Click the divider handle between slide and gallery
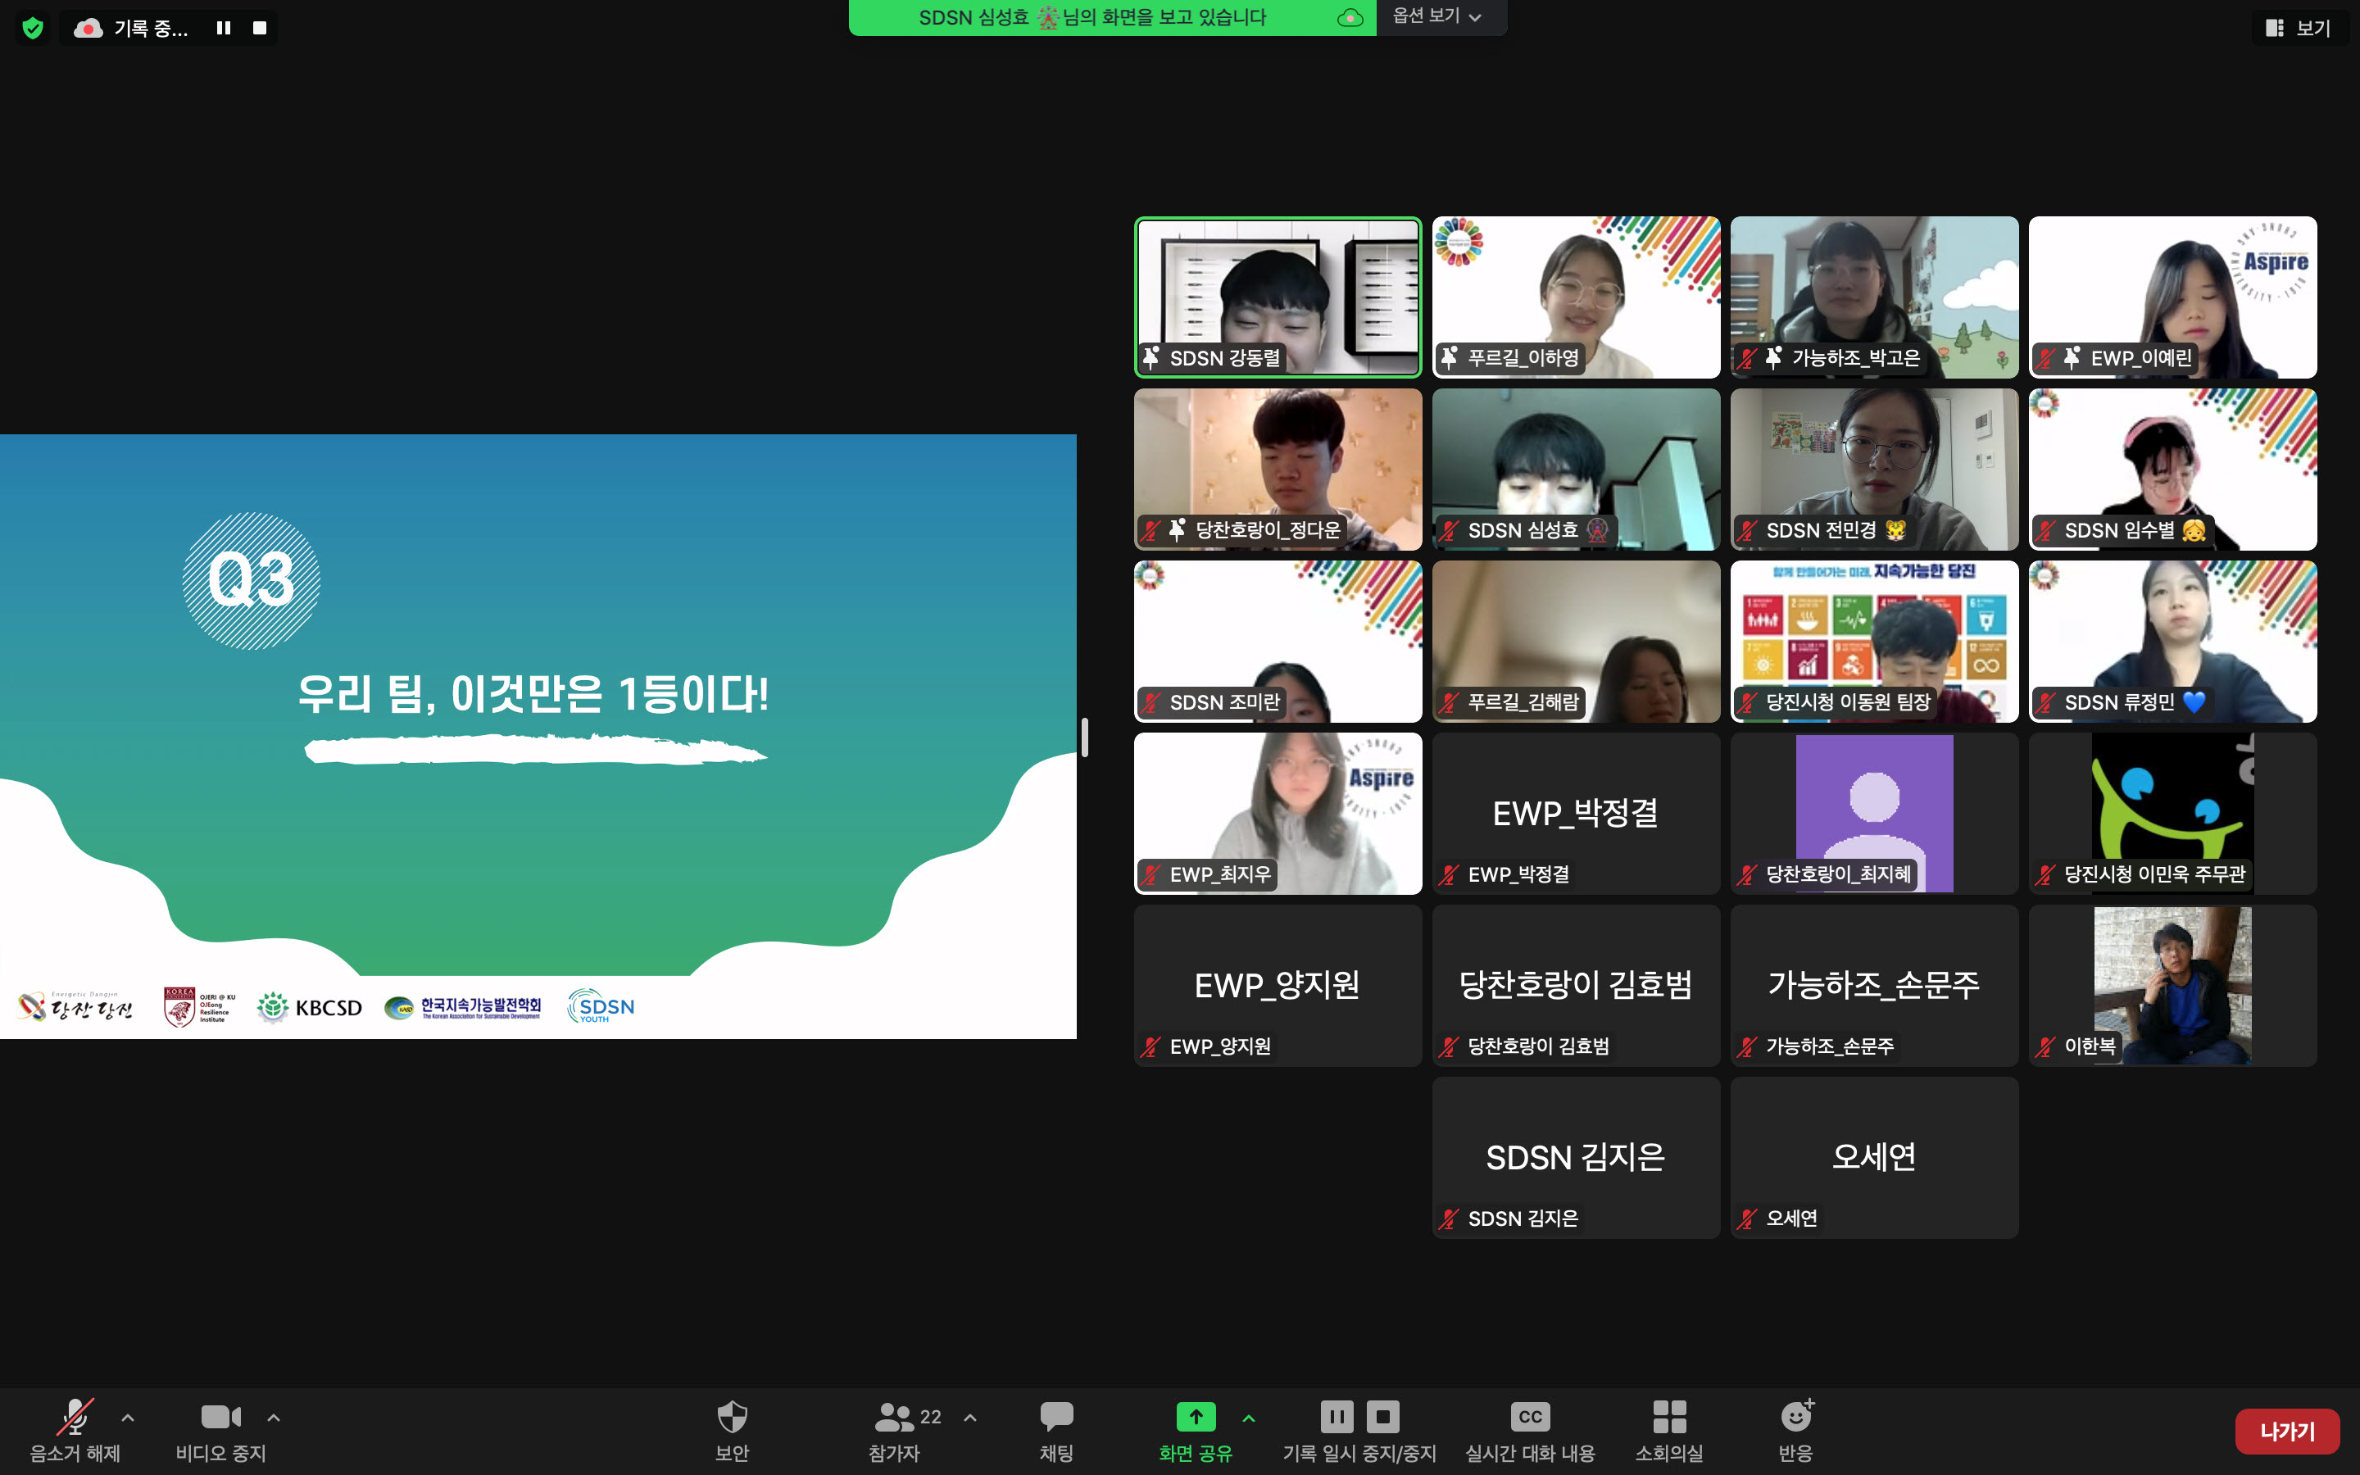 click(1084, 737)
